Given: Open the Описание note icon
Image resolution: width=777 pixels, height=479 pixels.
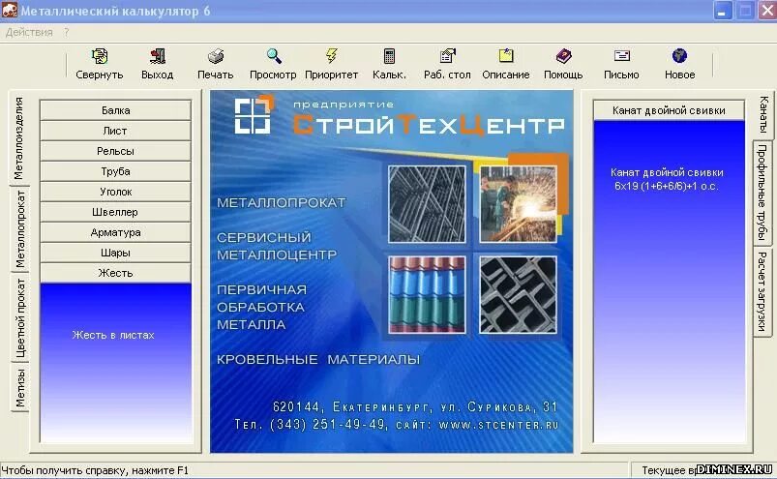Looking at the screenshot, I should coord(506,56).
